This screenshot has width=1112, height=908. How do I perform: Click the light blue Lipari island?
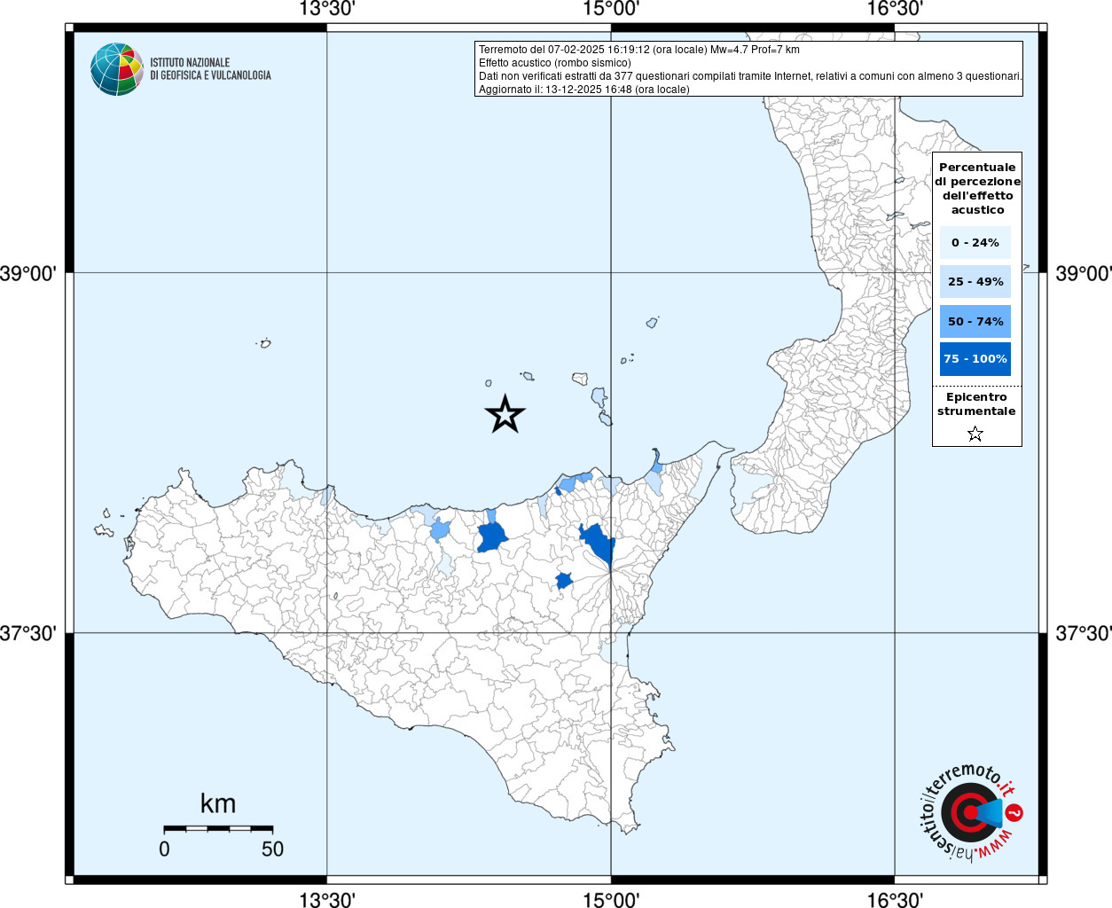(599, 396)
